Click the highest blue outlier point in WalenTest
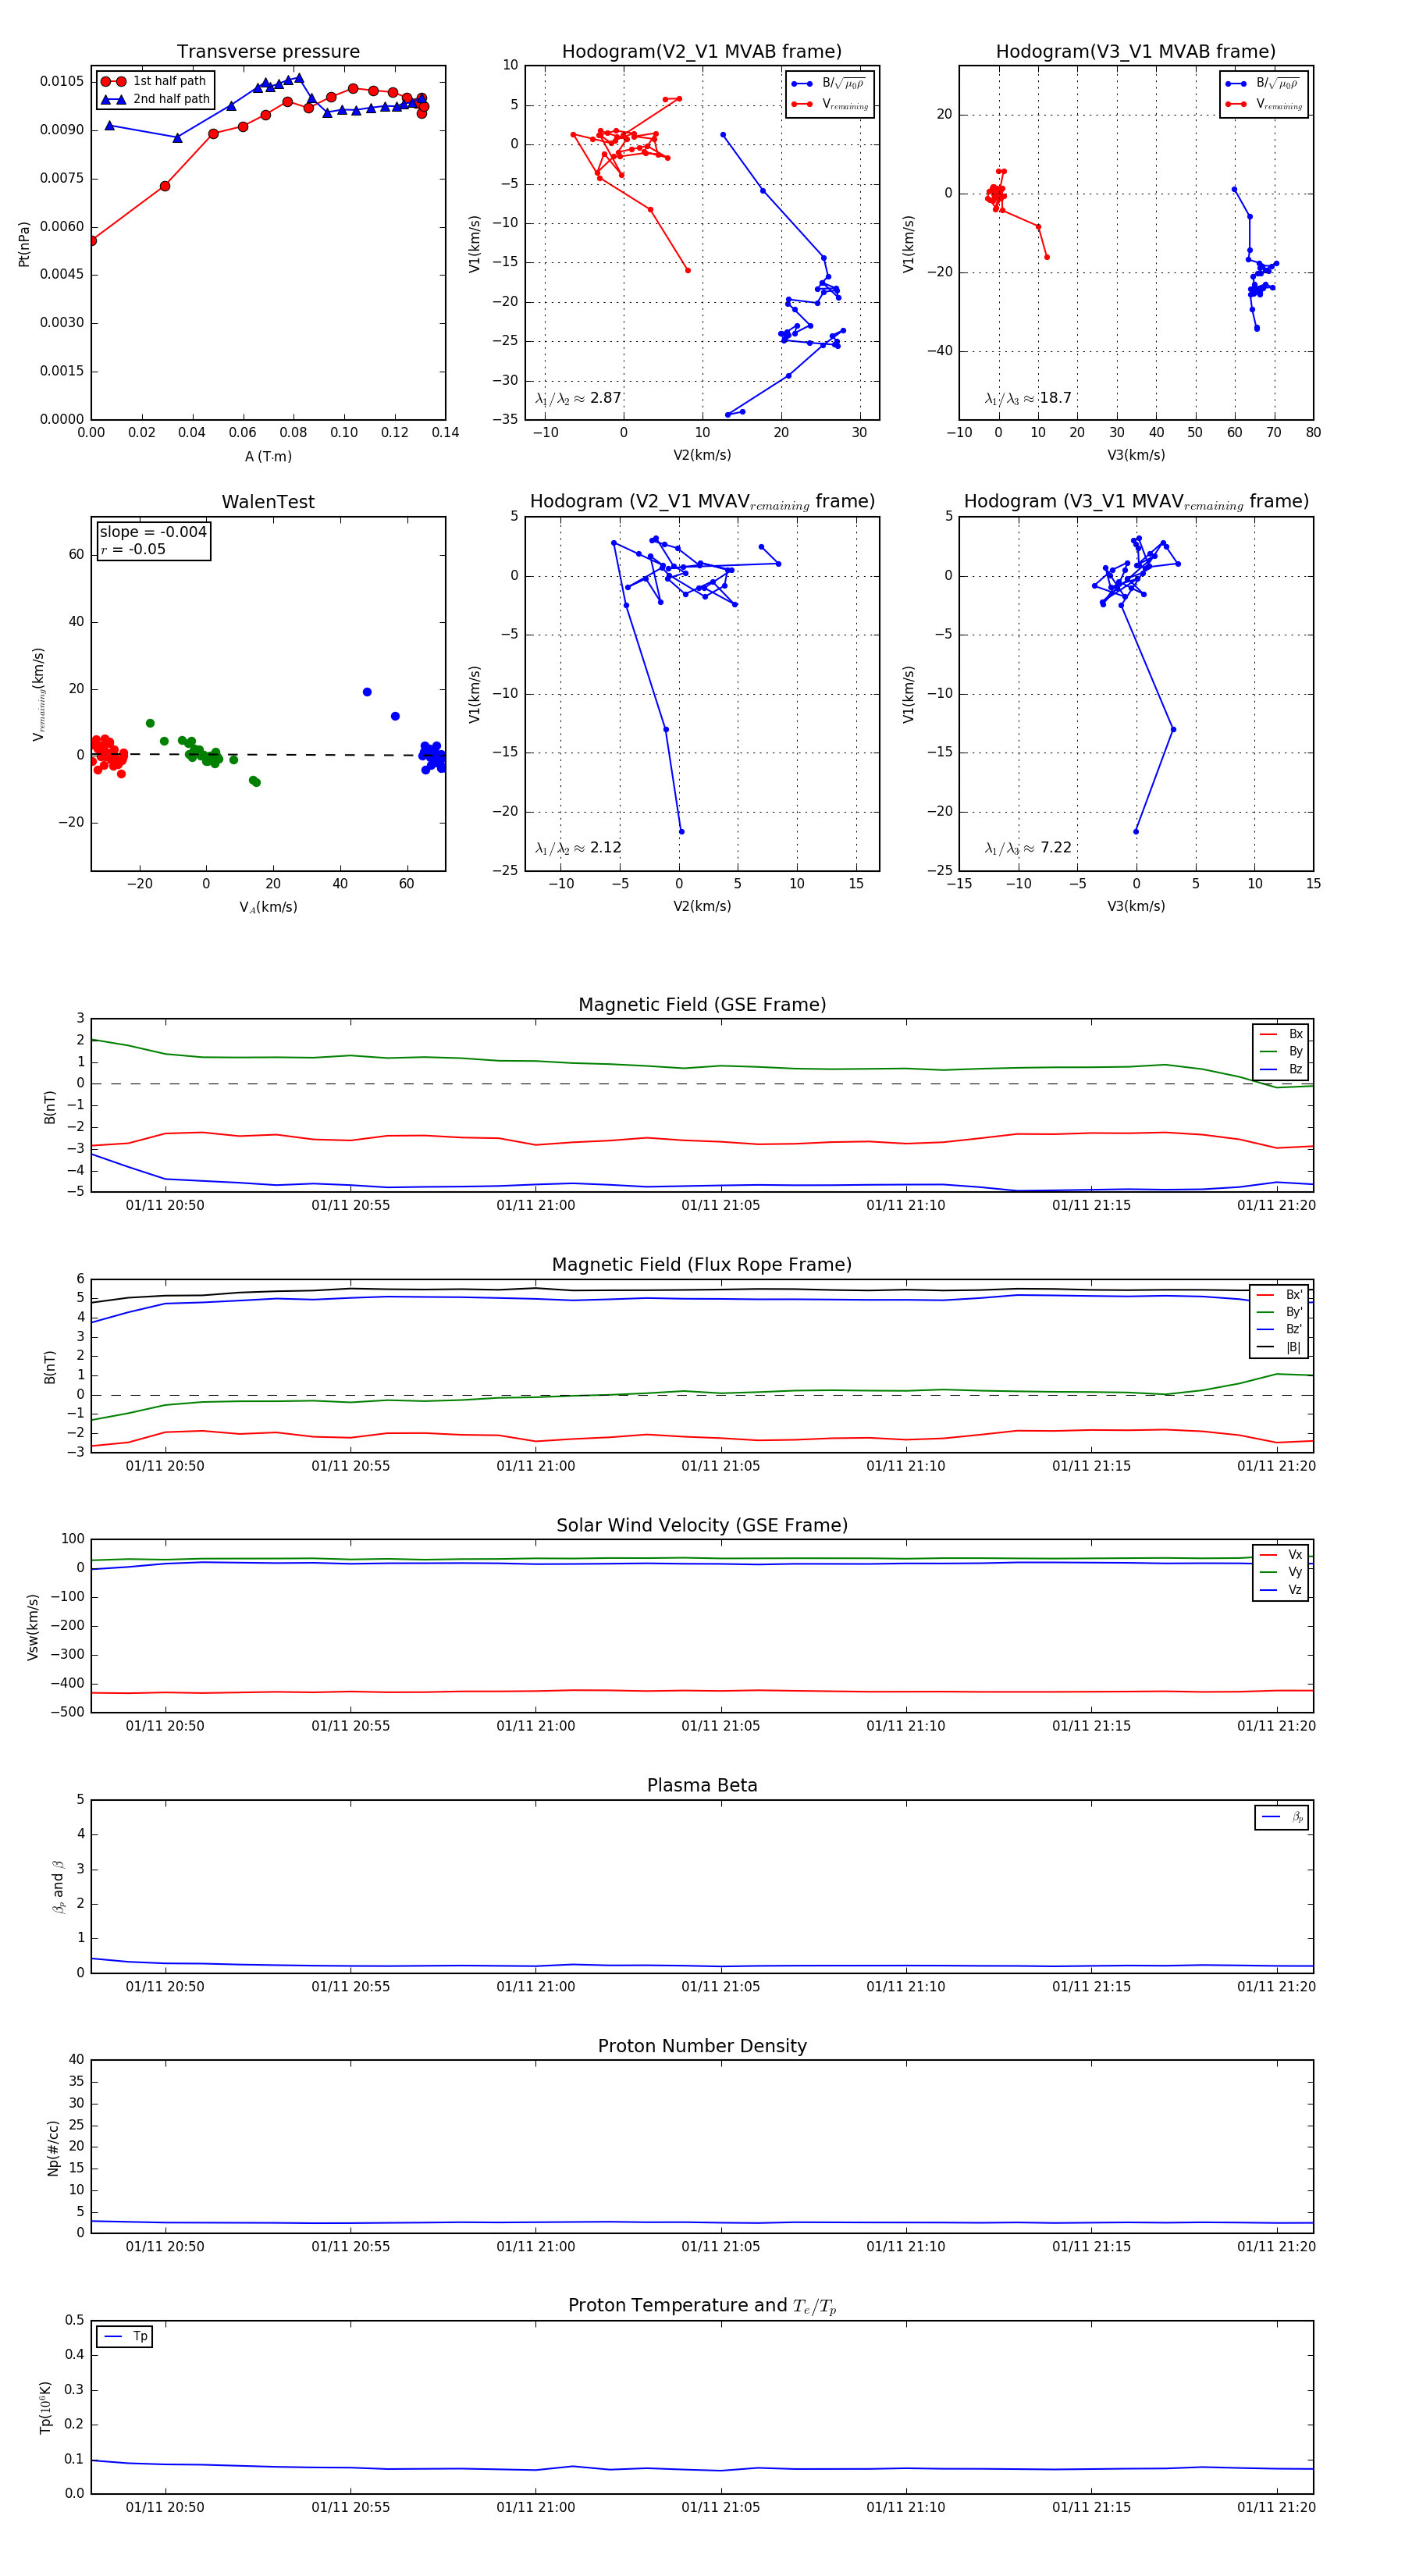1405x2576 pixels. (367, 692)
